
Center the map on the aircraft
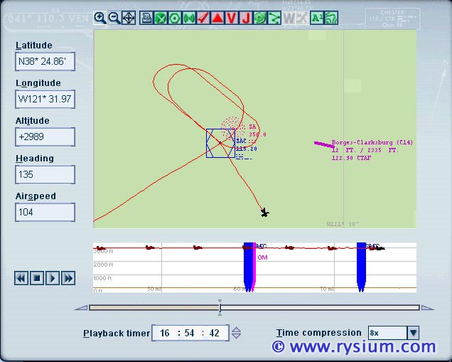[128, 18]
